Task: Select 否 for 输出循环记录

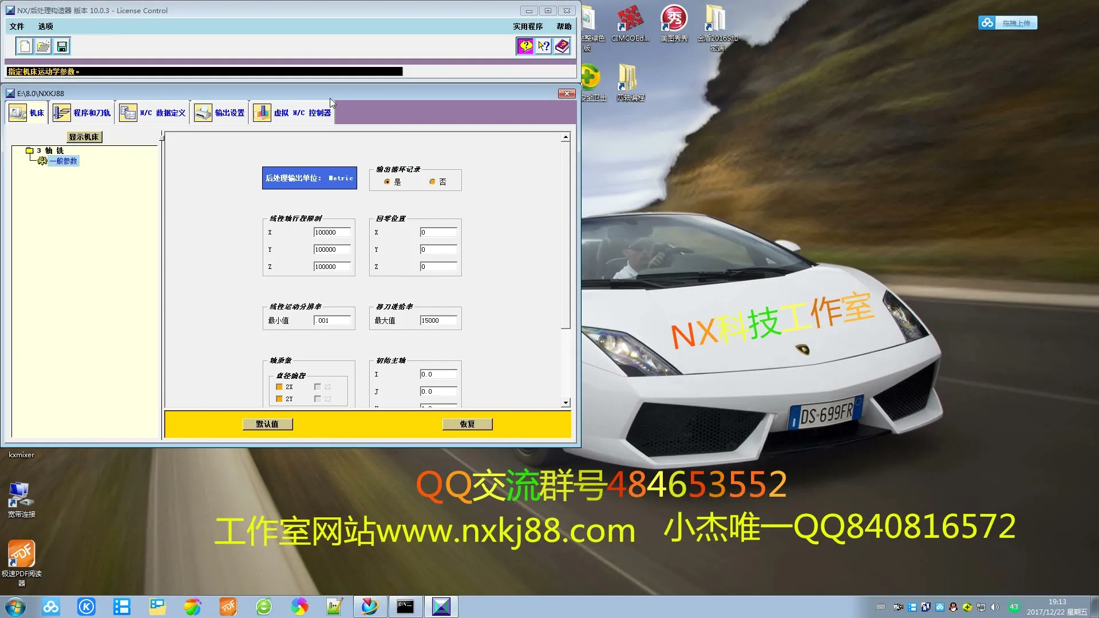Action: click(432, 182)
